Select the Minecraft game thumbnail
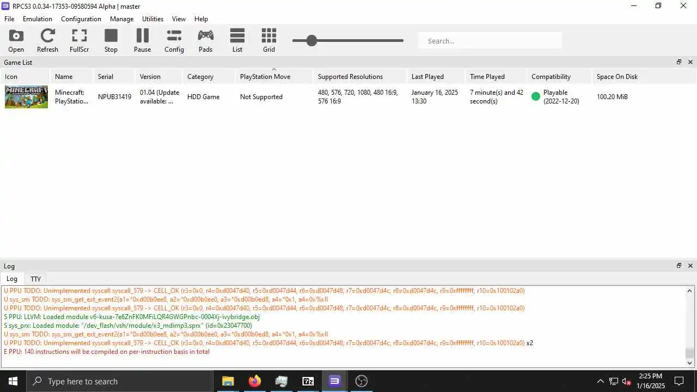The image size is (697, 392). pos(26,97)
